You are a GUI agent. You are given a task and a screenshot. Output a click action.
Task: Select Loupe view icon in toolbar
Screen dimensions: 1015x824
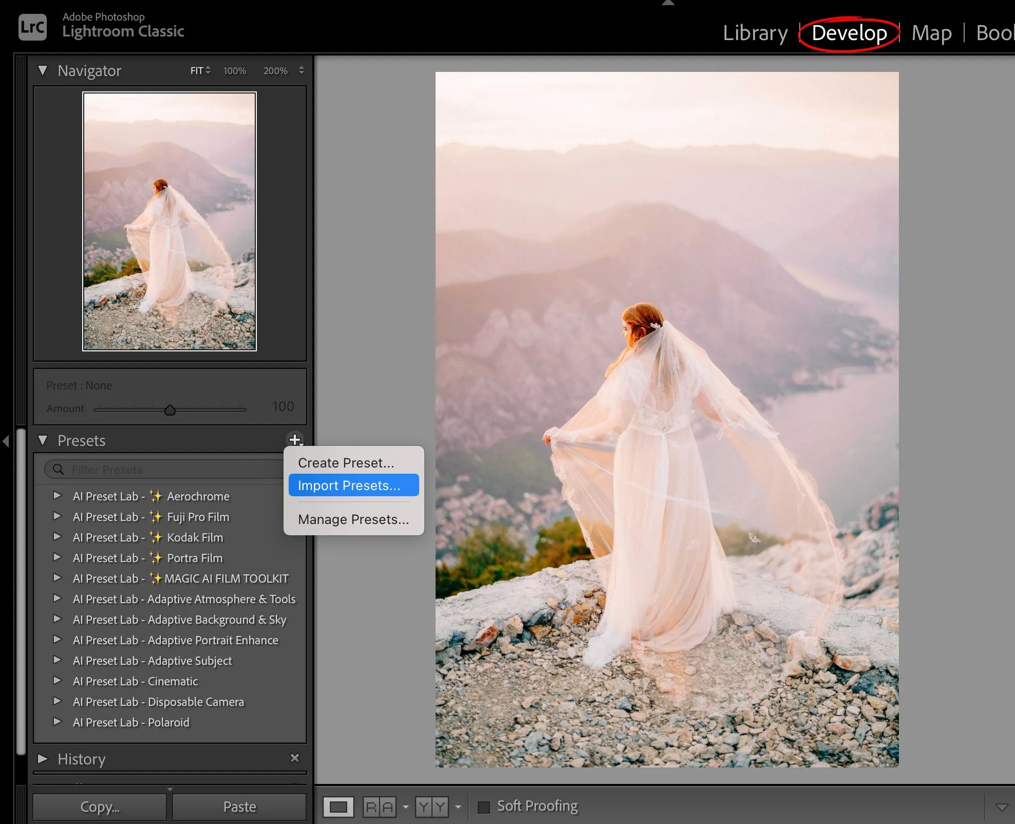[338, 807]
